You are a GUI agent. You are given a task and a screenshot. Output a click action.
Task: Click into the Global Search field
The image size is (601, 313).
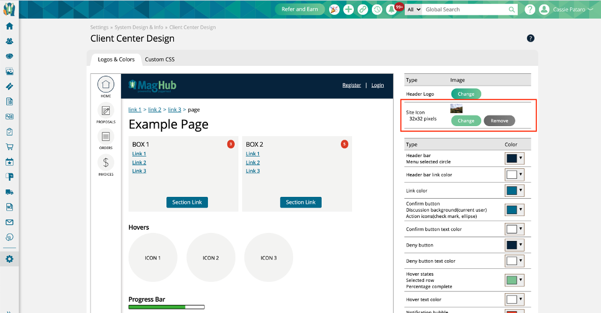click(x=466, y=9)
